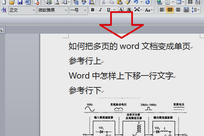Image resolution: width=204 pixels, height=136 pixels.
Task: Toggle center alignment
Action: click(x=178, y=10)
